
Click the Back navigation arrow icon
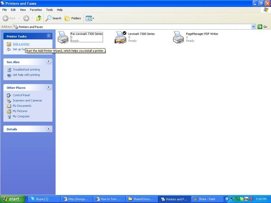(x=6, y=18)
